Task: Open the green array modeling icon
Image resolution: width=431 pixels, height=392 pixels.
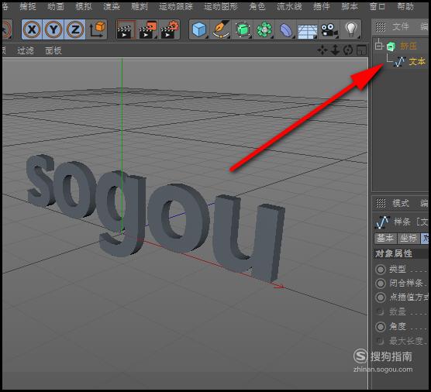Action: click(x=264, y=29)
